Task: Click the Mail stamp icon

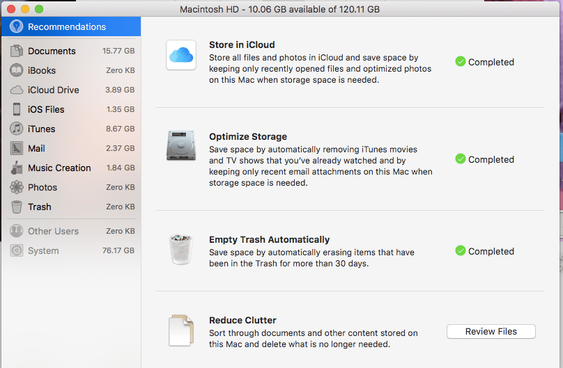Action: 17,148
